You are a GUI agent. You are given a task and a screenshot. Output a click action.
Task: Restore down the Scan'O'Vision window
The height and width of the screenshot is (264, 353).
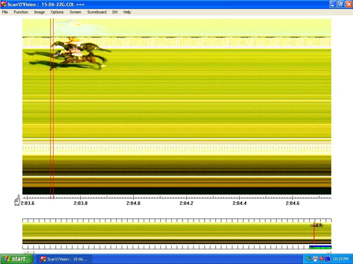(341, 4)
